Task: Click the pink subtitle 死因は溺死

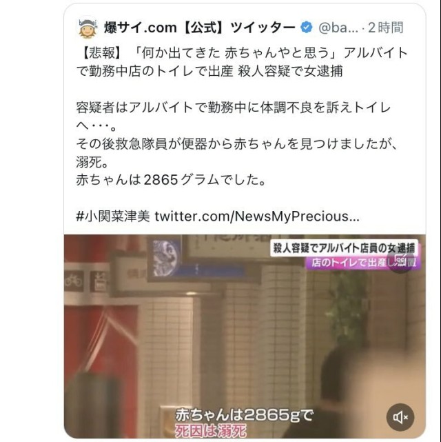Action: click(x=211, y=431)
